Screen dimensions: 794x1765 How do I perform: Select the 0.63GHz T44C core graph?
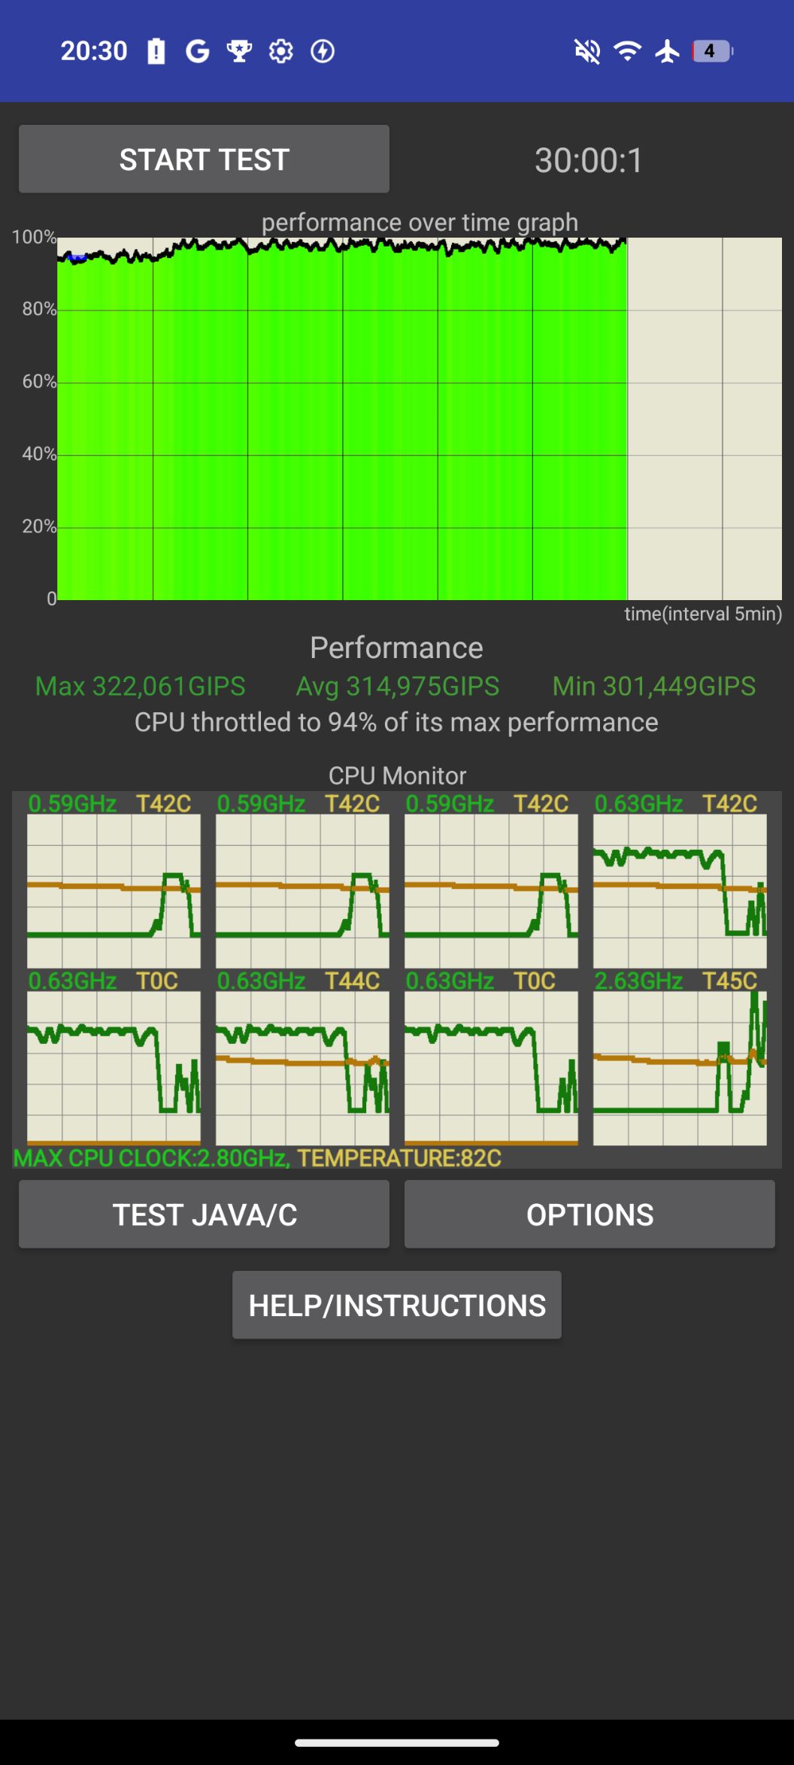pyautogui.click(x=302, y=1068)
